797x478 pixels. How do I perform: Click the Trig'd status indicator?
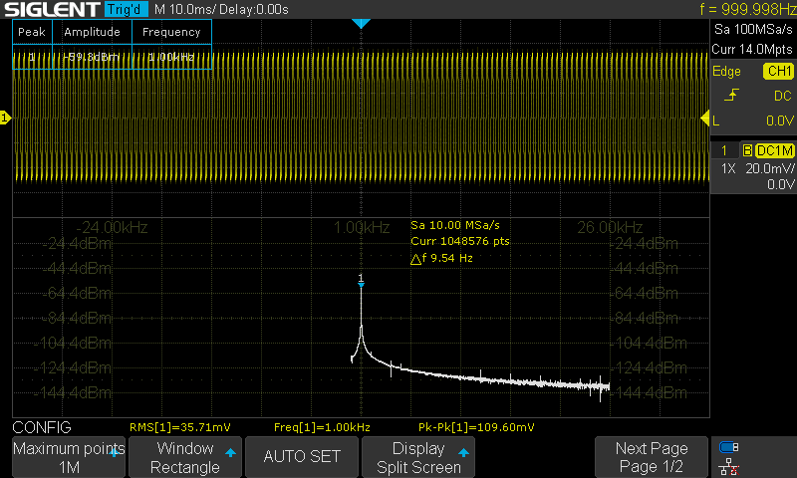[126, 9]
